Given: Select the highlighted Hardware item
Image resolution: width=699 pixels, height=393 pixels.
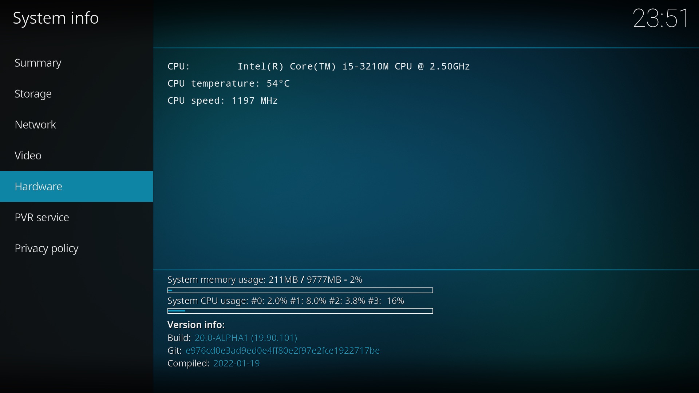Looking at the screenshot, I should pyautogui.click(x=39, y=187).
